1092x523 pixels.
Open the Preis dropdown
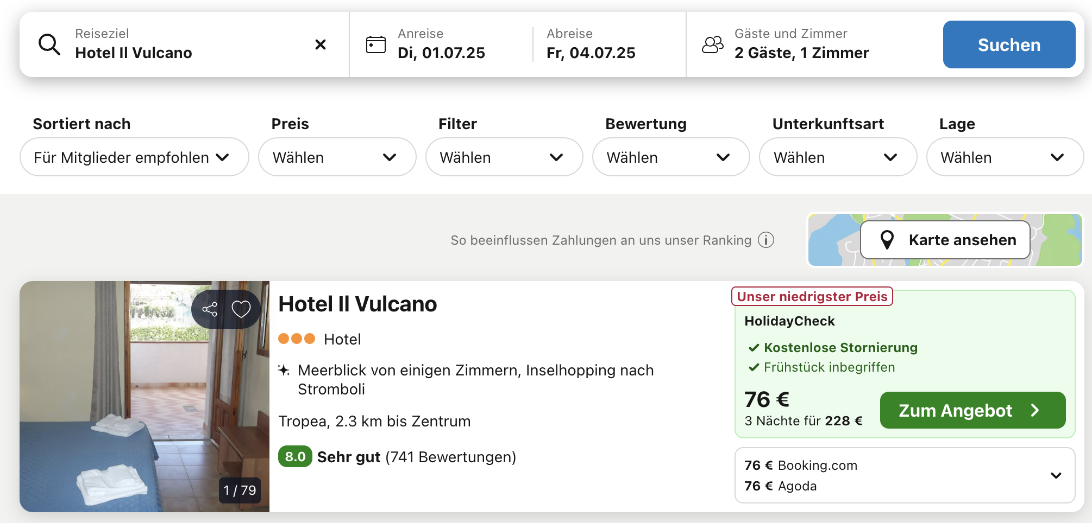point(337,157)
